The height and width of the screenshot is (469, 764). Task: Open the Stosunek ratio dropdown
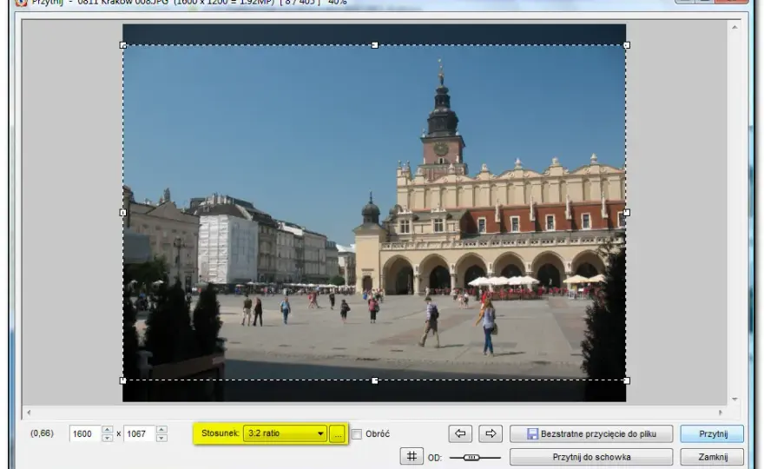point(285,433)
